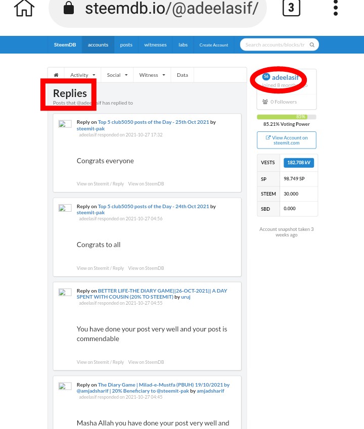Viewport: 364px width, 429px height.
Task: Click 85.21% Voting Power text
Action: coord(287,124)
